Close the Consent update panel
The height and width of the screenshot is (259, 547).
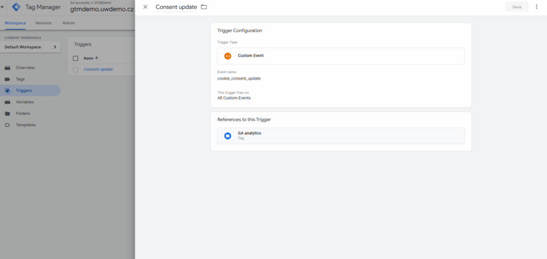145,7
